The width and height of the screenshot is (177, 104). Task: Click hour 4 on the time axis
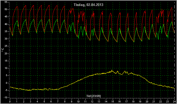[37, 101]
